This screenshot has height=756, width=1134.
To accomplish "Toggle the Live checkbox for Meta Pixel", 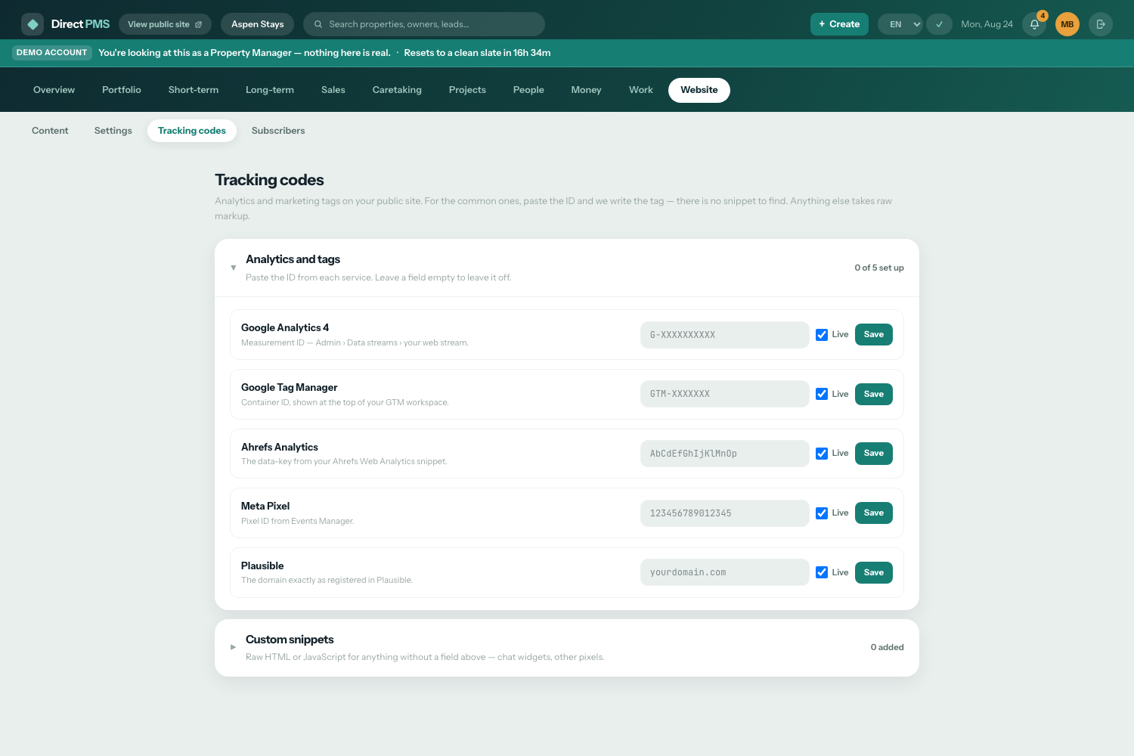I will point(822,513).
